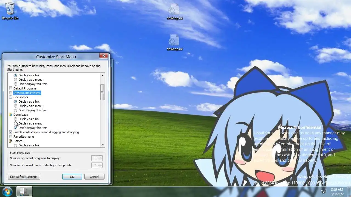
Task: Select the upper desktop.ini file icon
Action: coord(175,12)
